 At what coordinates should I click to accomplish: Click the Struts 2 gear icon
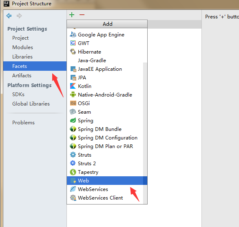click(x=73, y=163)
